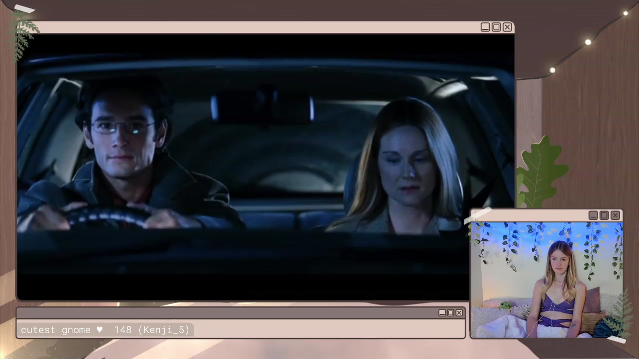Minimize the chat ticker window
Screen dimensions: 639x359
[442, 313]
